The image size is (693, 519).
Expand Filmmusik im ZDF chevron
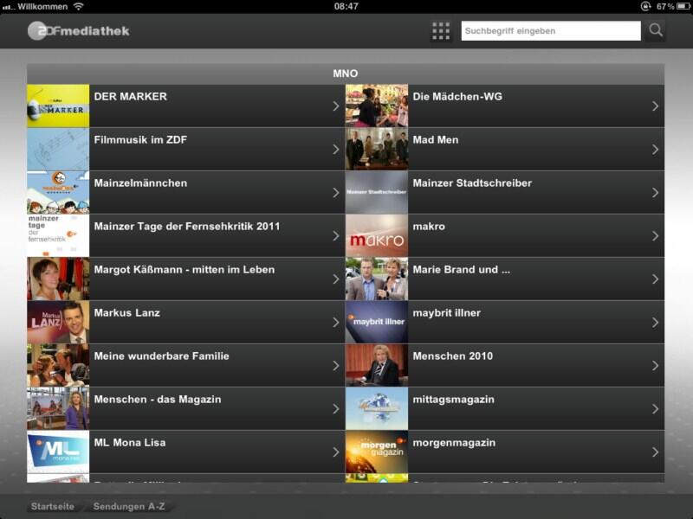click(336, 149)
